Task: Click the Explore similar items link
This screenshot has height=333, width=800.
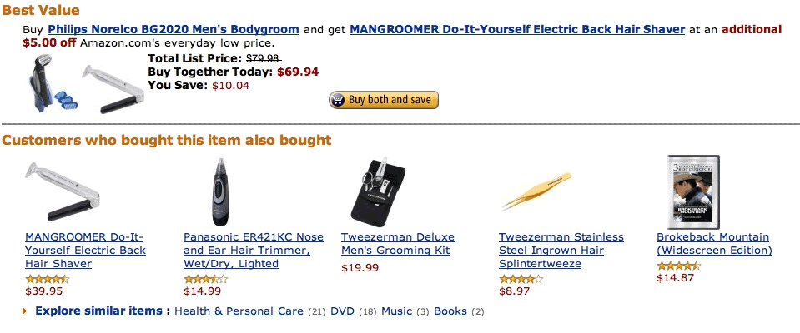Action: click(98, 311)
